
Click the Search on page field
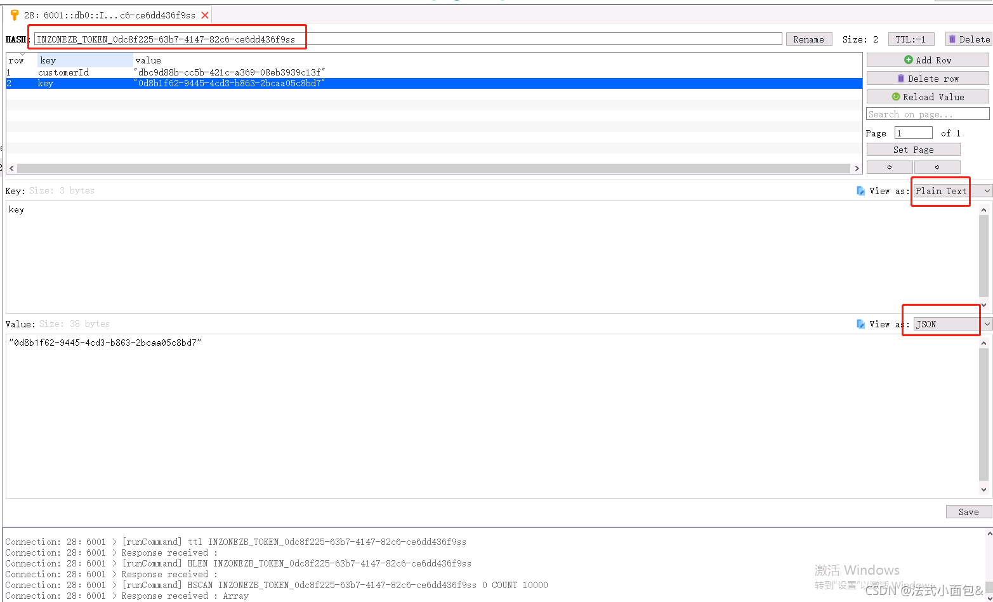click(x=928, y=114)
